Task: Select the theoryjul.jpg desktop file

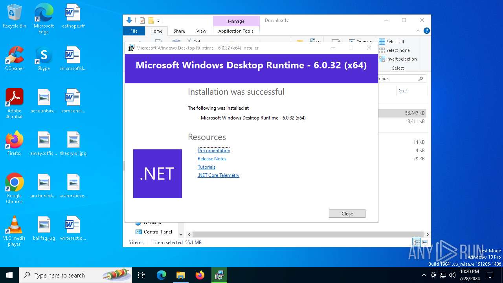Action: (73, 144)
